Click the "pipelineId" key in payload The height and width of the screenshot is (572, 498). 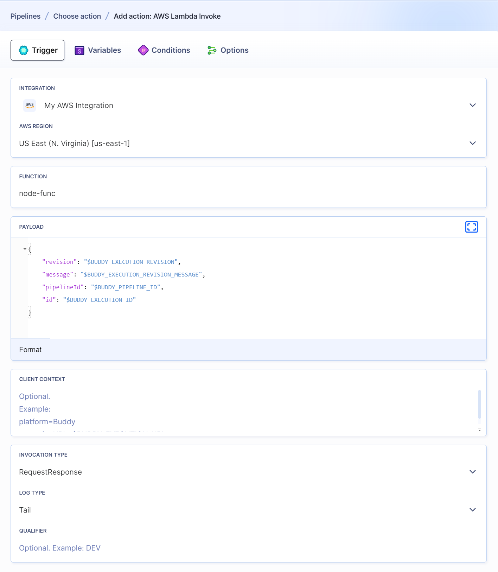[x=63, y=287]
